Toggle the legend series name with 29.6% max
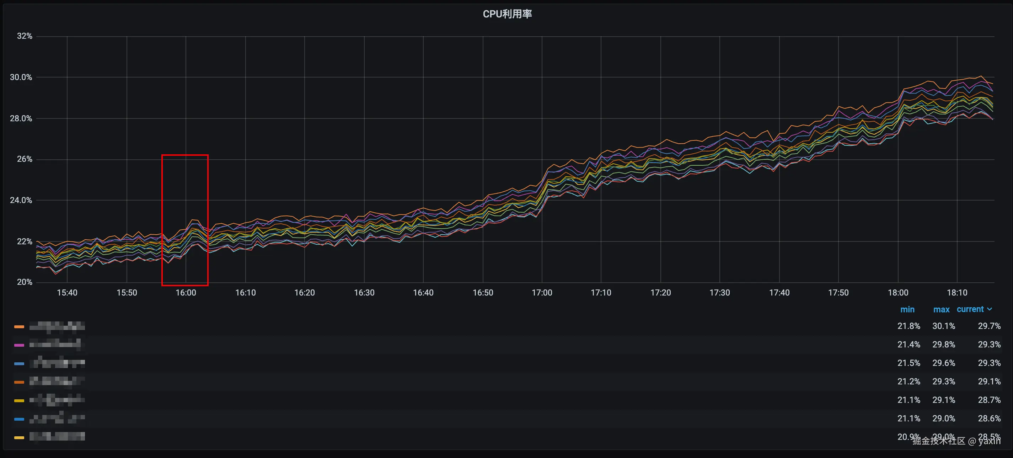 57,362
